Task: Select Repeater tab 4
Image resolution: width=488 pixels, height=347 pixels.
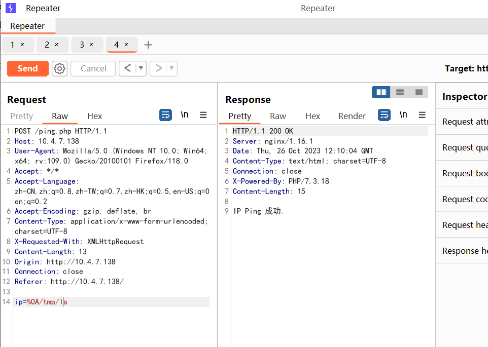Action: coord(116,45)
